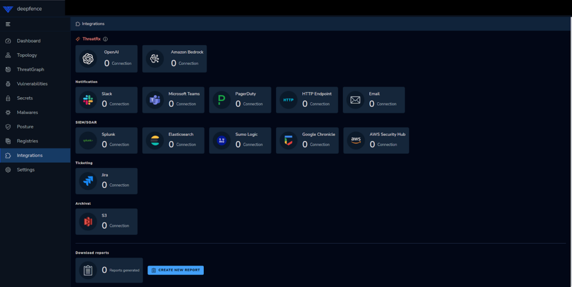
Task: Click the Topology sidebar icon
Action: point(8,55)
